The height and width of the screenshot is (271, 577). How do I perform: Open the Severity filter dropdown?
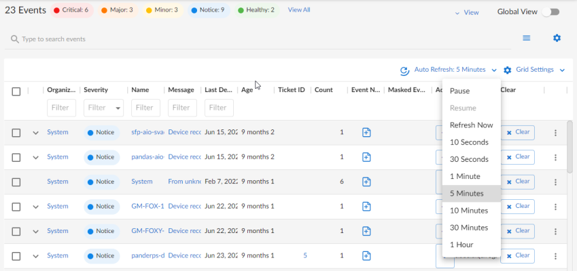[x=103, y=108]
